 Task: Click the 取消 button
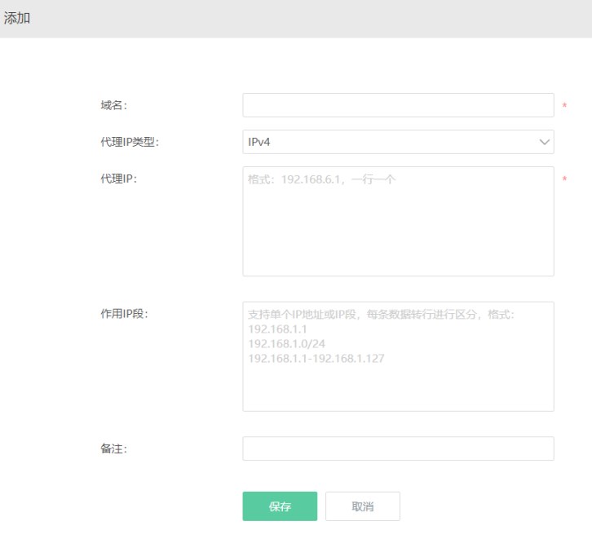click(362, 506)
